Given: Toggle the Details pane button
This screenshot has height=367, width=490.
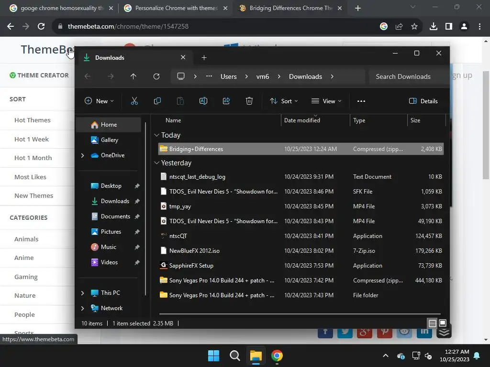Looking at the screenshot, I should (x=423, y=101).
